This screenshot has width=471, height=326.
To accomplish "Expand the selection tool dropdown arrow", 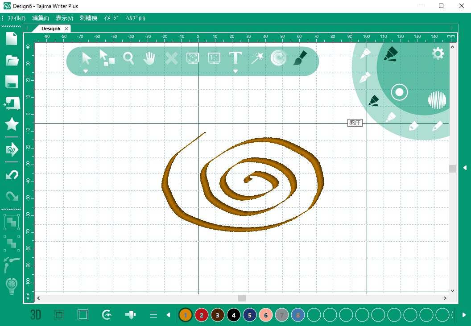I will 86,71.
